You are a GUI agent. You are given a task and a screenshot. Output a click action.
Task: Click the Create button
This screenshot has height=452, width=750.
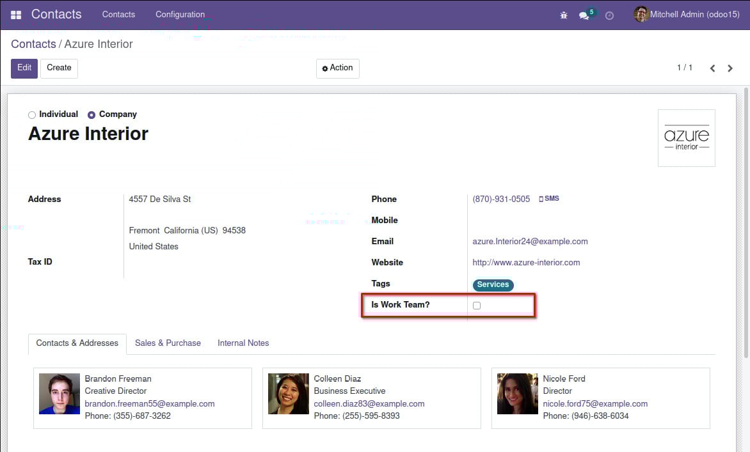59,68
